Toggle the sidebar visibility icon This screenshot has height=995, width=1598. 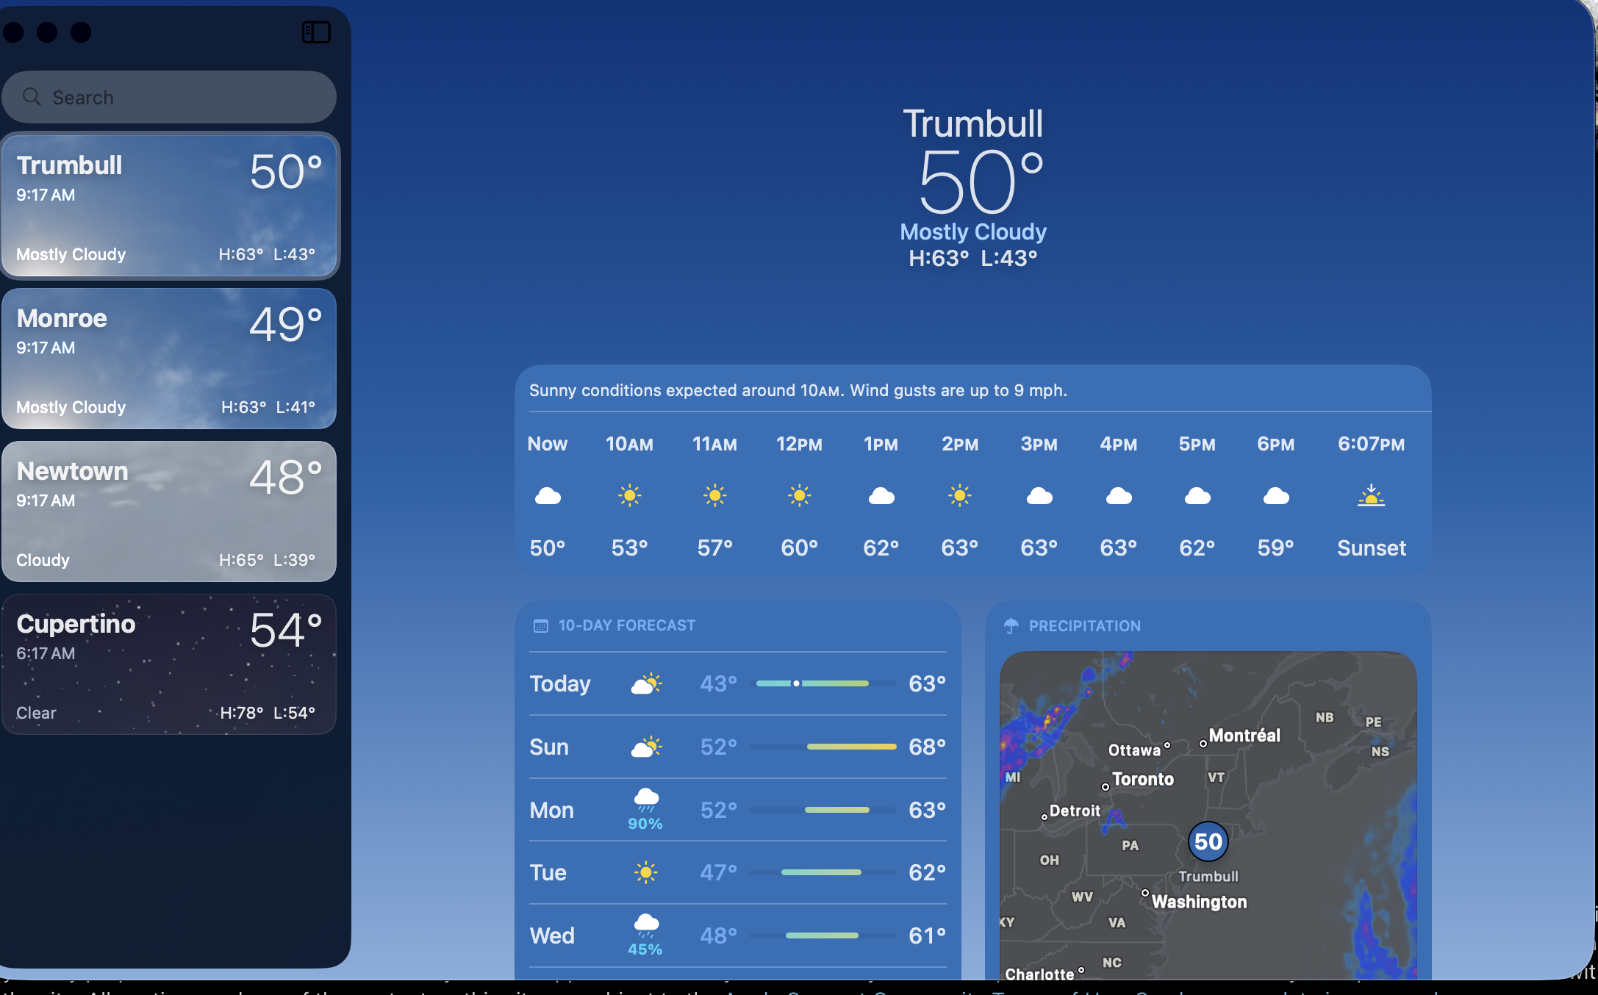pos(316,32)
